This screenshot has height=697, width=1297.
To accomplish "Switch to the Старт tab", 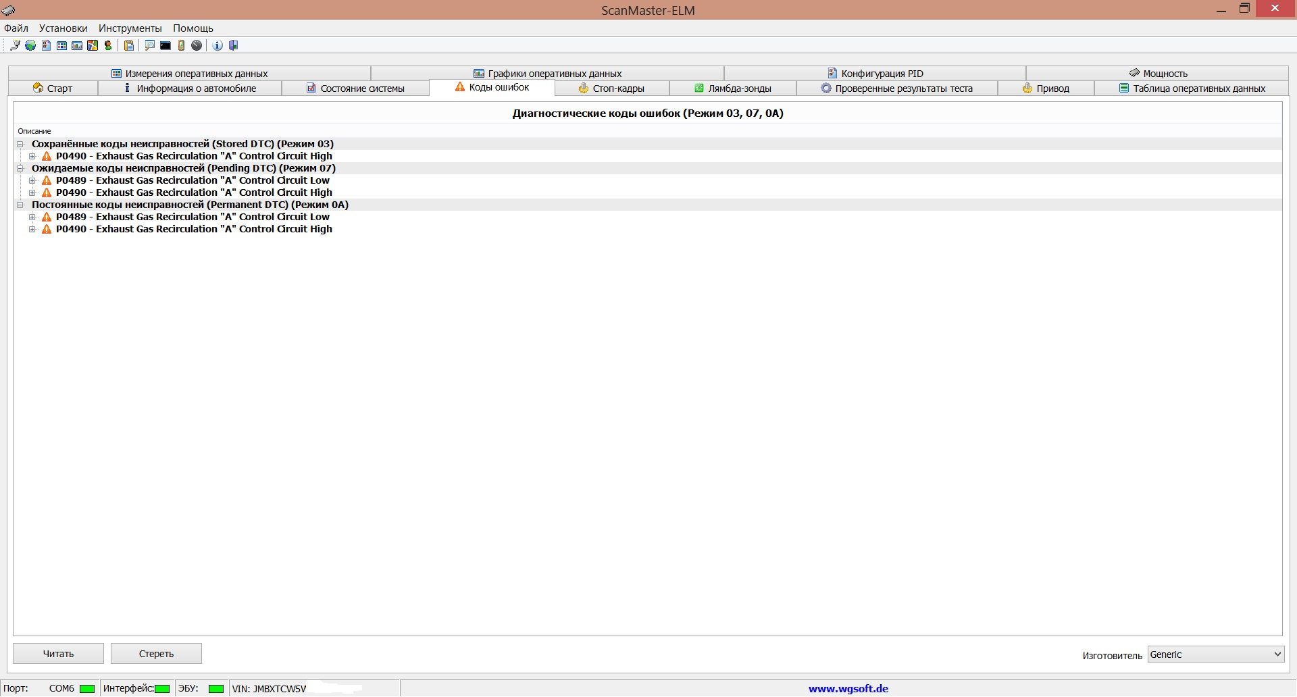I will click(x=53, y=88).
